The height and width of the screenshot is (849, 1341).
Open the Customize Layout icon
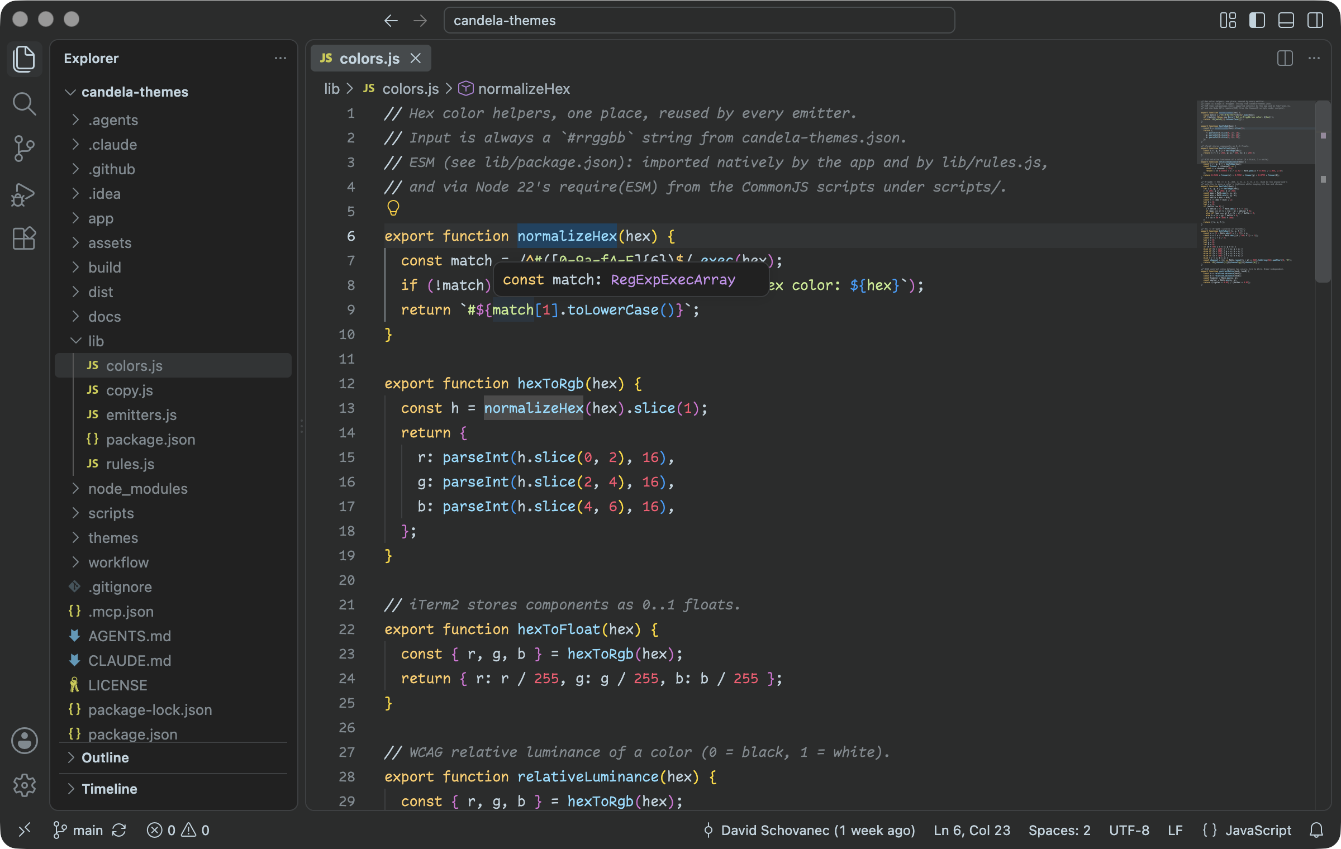click(1228, 21)
